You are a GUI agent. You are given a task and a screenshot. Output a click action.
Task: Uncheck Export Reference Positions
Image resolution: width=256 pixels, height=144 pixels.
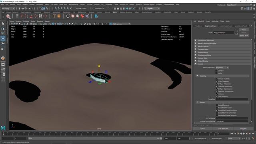pos(217,110)
